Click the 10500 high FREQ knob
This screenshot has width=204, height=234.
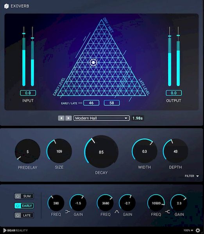pyautogui.click(x=156, y=203)
